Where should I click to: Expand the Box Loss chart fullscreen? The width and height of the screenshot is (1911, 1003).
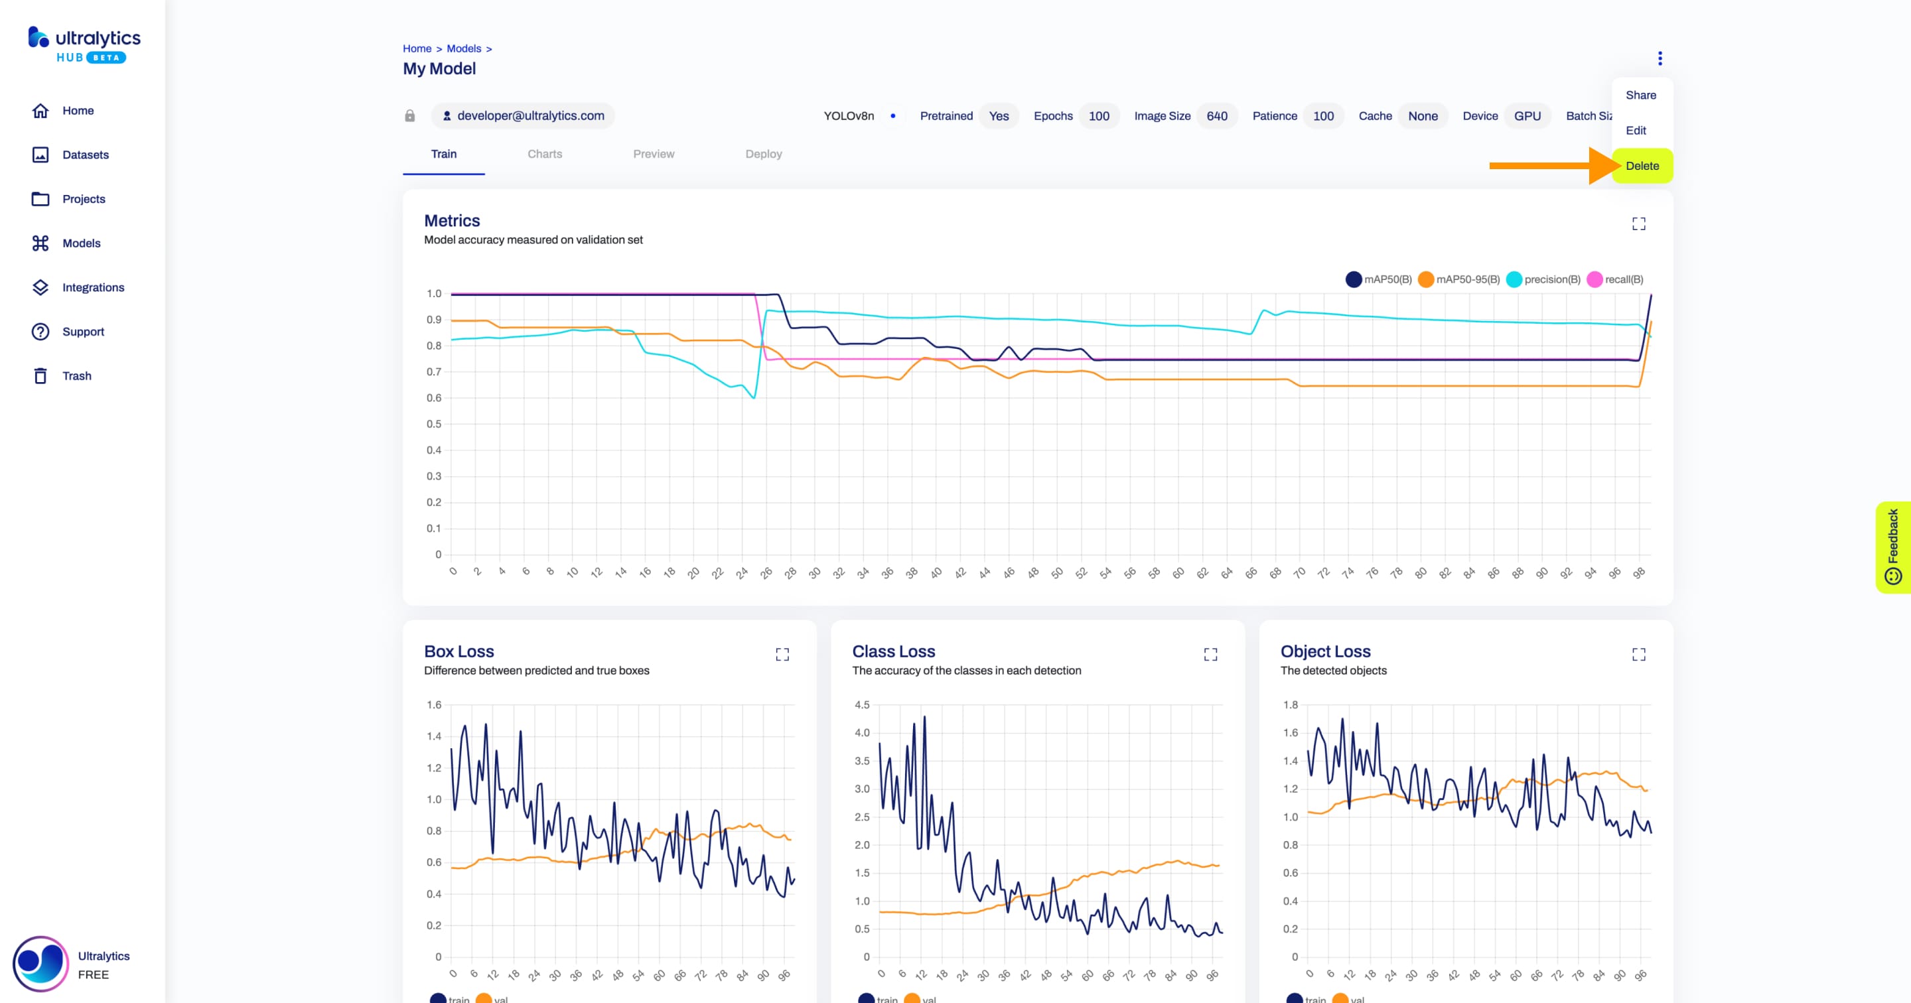[x=782, y=654]
